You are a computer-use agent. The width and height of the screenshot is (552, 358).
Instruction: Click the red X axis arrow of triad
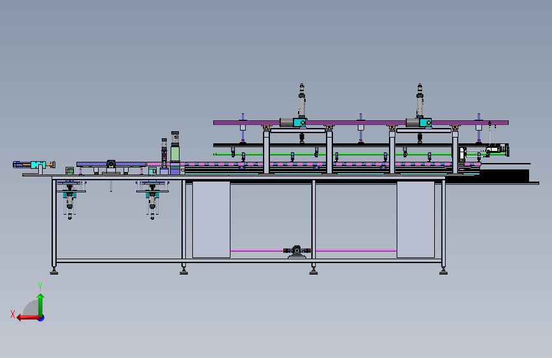(28, 318)
